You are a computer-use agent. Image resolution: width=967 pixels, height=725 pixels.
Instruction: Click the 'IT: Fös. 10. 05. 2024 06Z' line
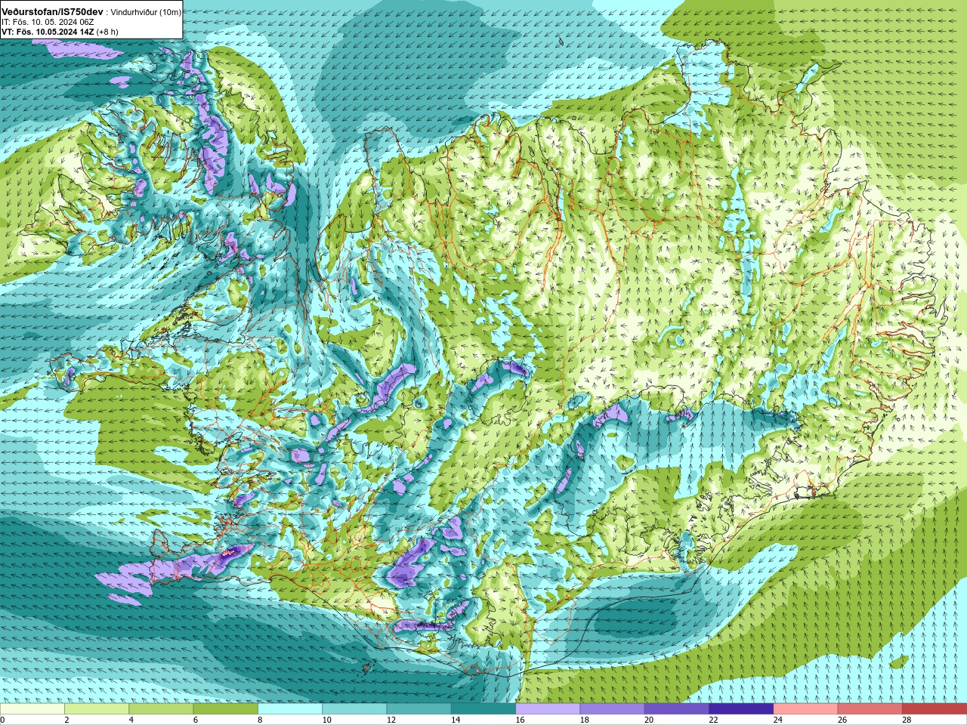tap(48, 22)
